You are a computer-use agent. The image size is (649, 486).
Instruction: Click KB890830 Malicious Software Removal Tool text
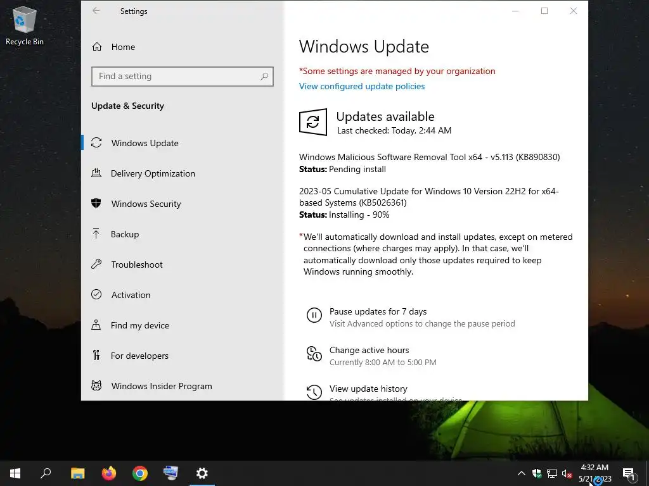pos(429,157)
